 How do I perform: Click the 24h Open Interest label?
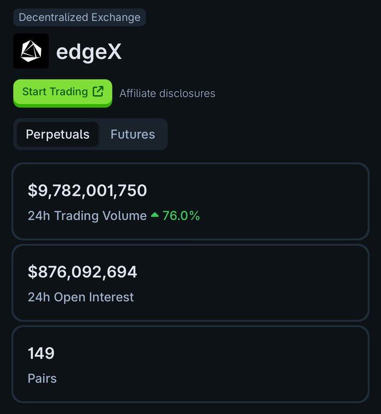(81, 297)
